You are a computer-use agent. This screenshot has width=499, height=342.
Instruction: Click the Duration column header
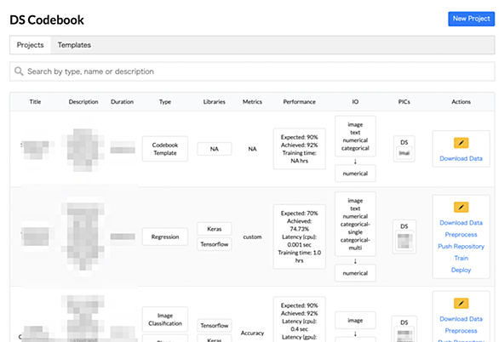point(122,102)
